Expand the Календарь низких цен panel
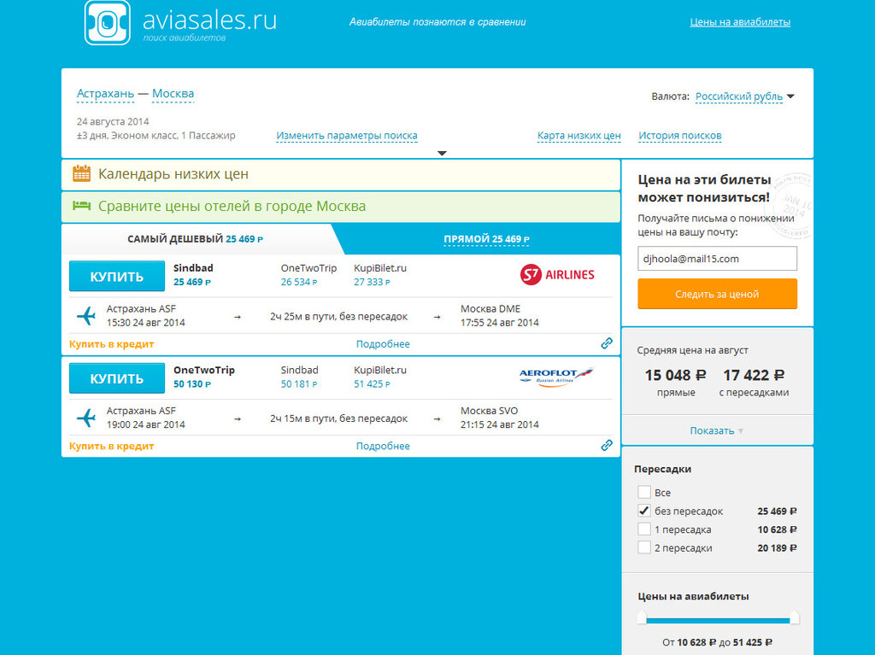This screenshot has height=655, width=875. (x=340, y=174)
